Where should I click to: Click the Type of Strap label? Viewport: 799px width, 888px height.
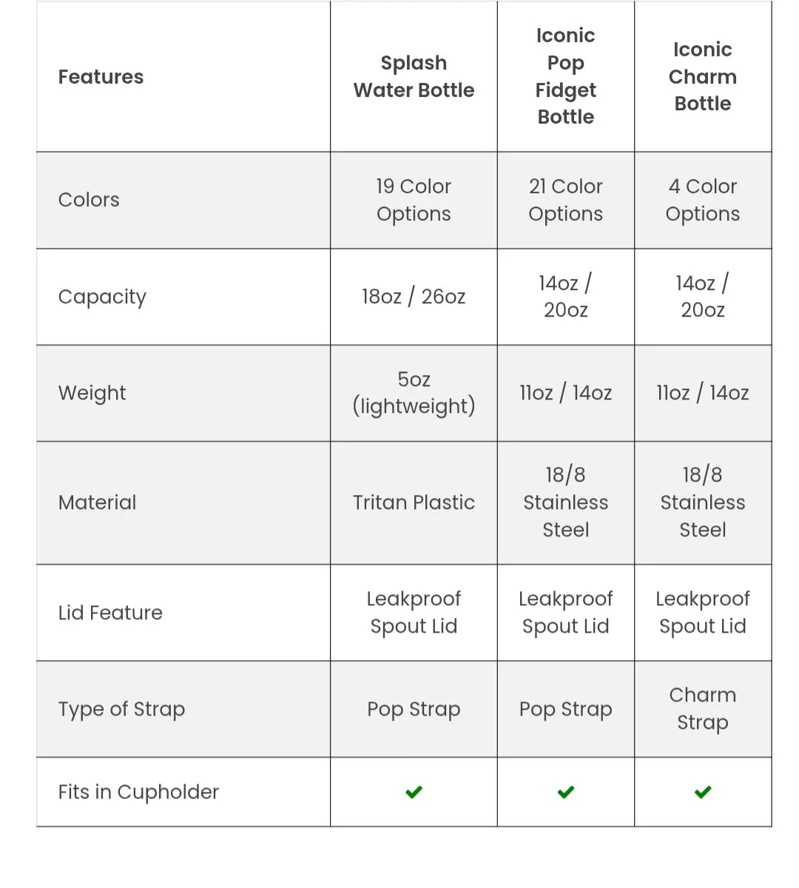coord(121,709)
